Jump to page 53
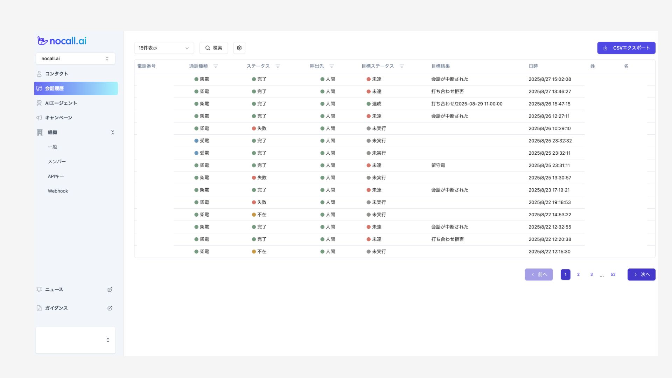 pyautogui.click(x=613, y=274)
